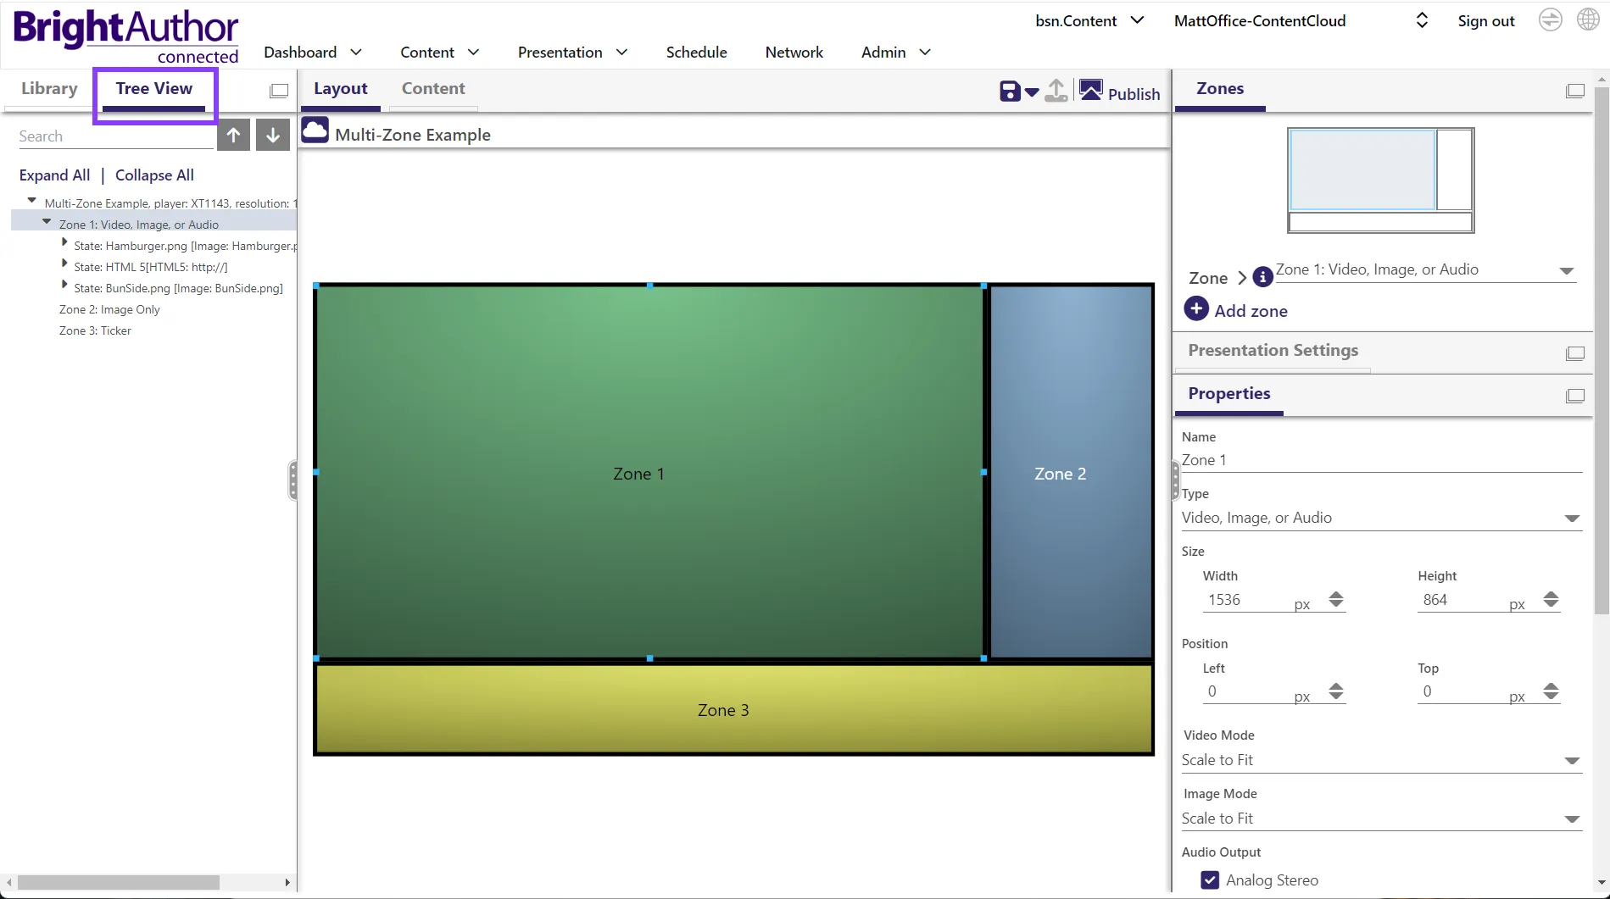Image resolution: width=1610 pixels, height=899 pixels.
Task: Switch to the Library tab
Action: pos(49,88)
